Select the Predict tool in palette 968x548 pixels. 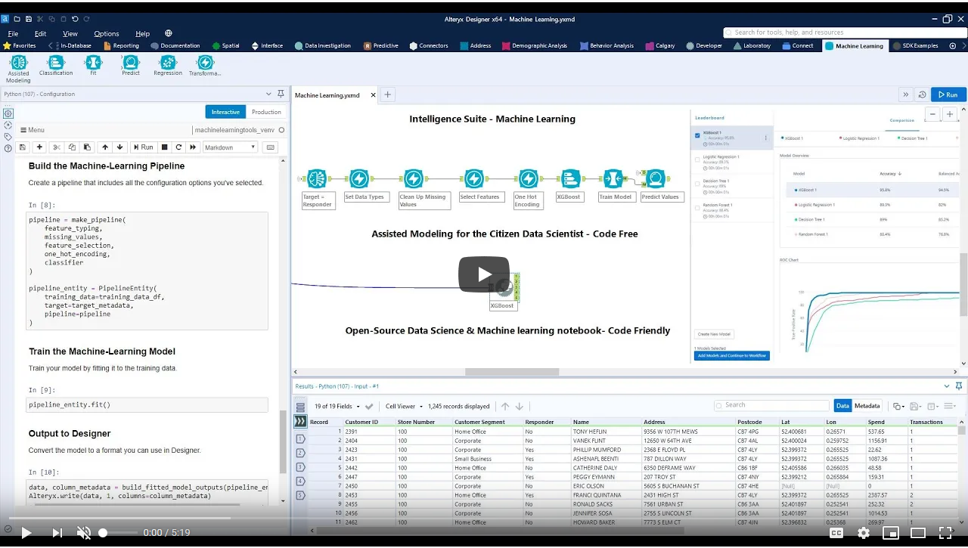coord(131,63)
